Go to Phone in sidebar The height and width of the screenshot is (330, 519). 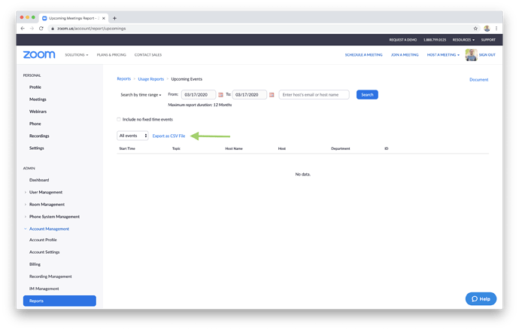[x=35, y=124]
